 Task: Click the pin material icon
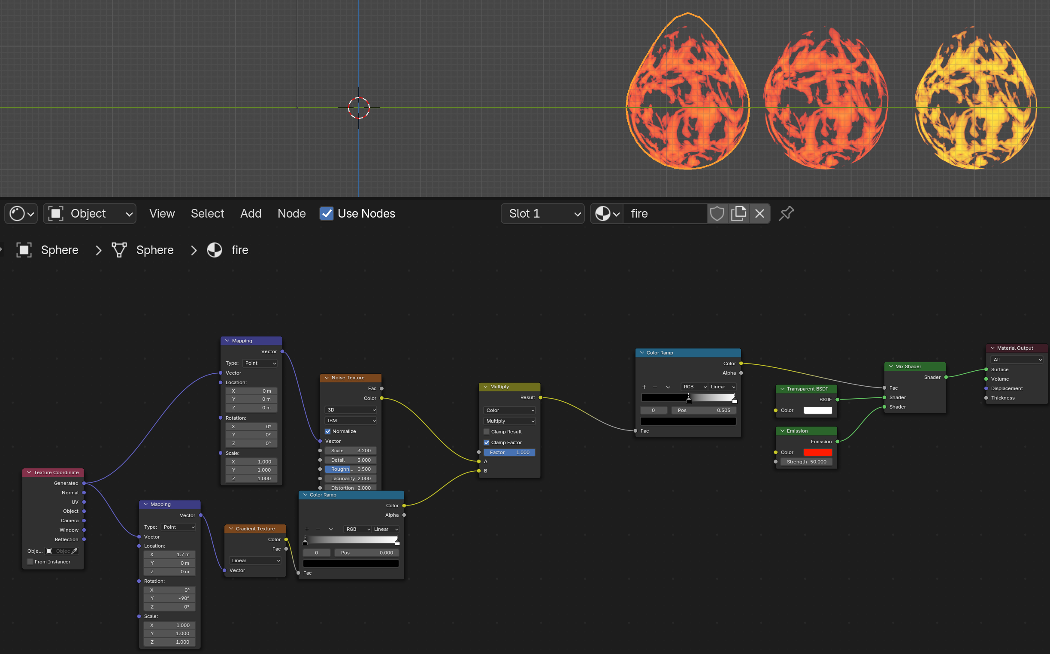(x=786, y=213)
